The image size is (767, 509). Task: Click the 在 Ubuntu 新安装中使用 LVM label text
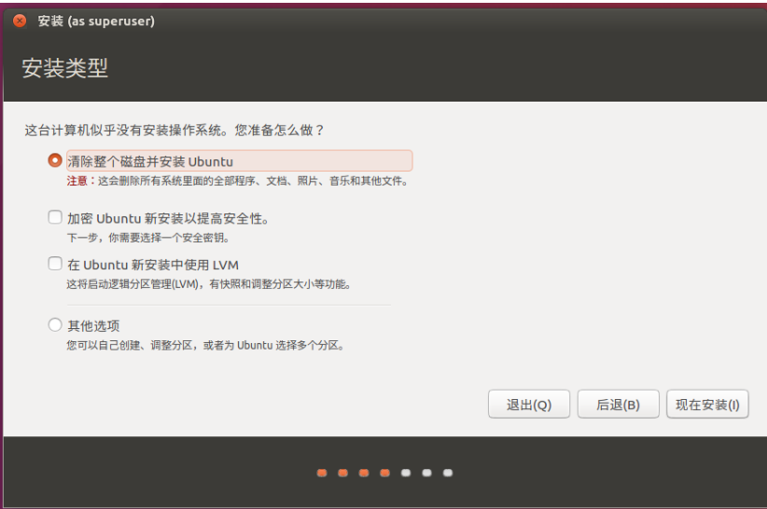pyautogui.click(x=153, y=265)
